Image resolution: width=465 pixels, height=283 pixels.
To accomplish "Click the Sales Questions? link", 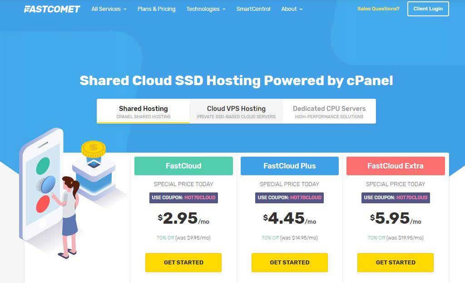I will pyautogui.click(x=378, y=9).
